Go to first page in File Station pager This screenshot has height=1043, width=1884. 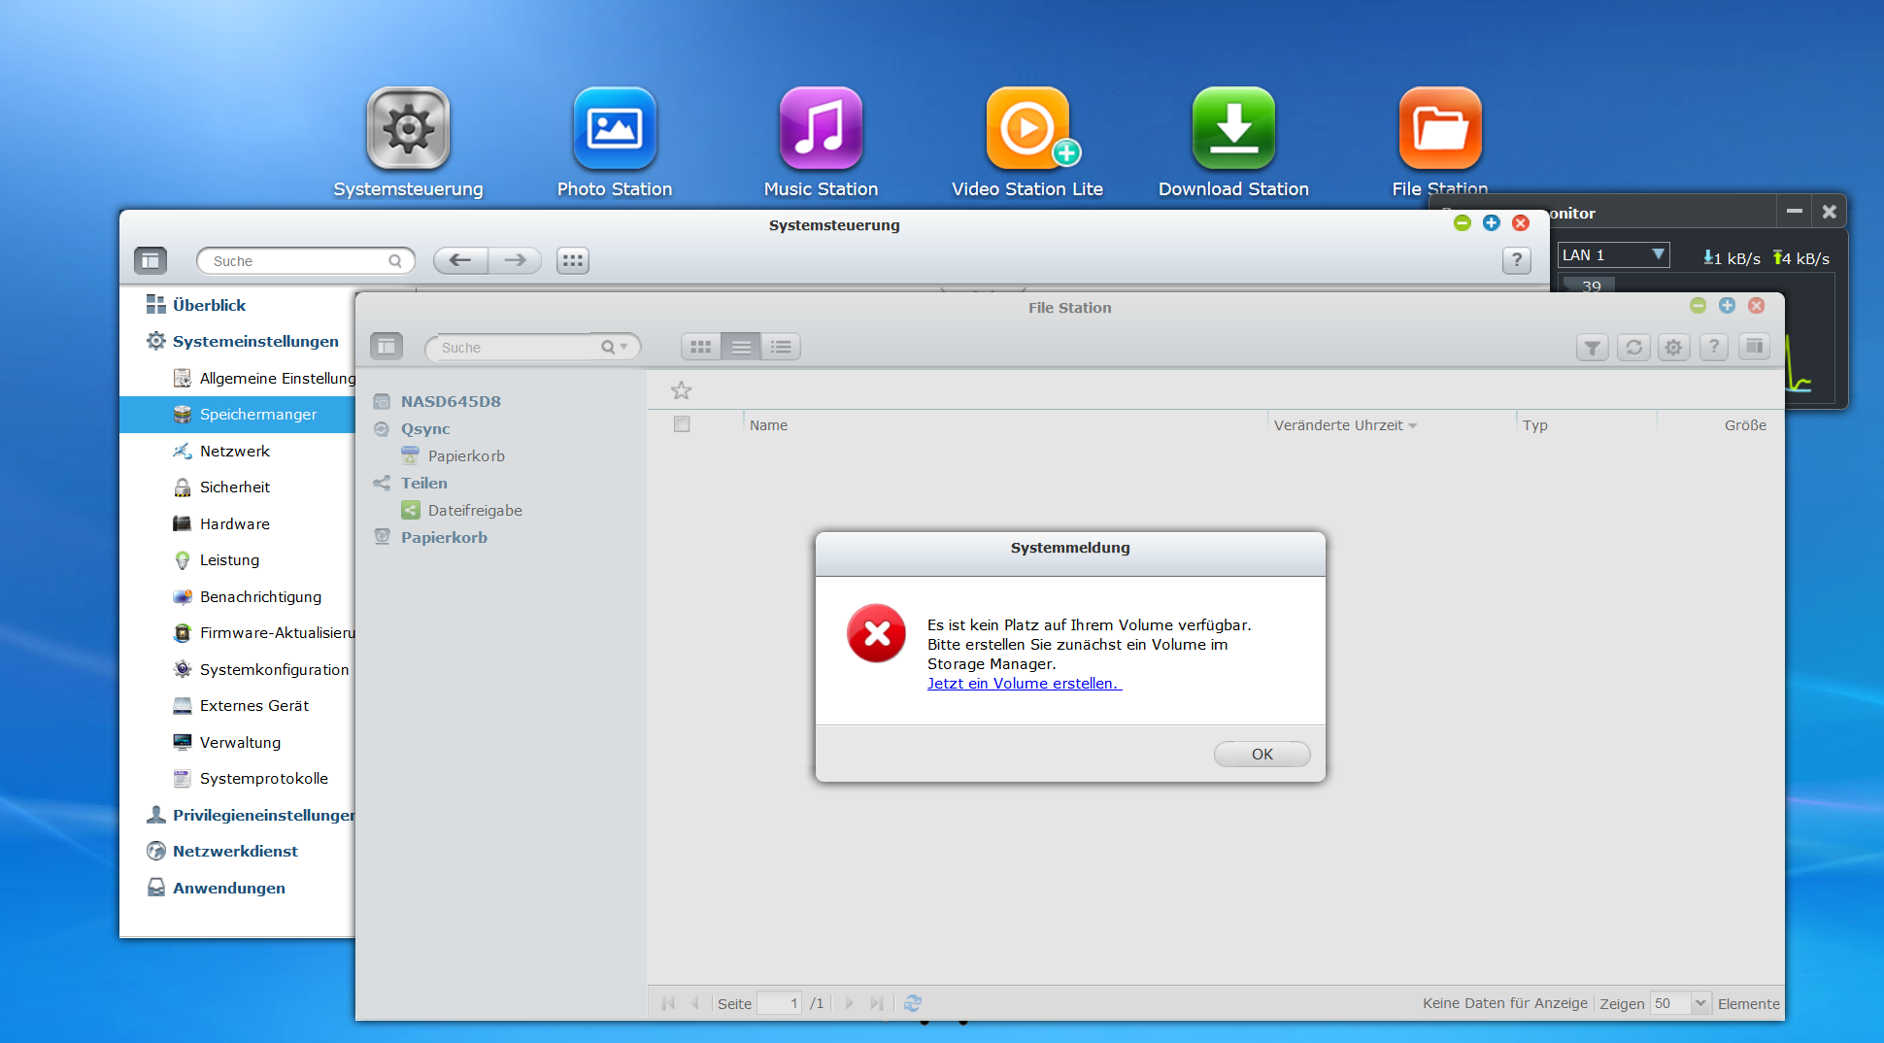coord(668,1003)
